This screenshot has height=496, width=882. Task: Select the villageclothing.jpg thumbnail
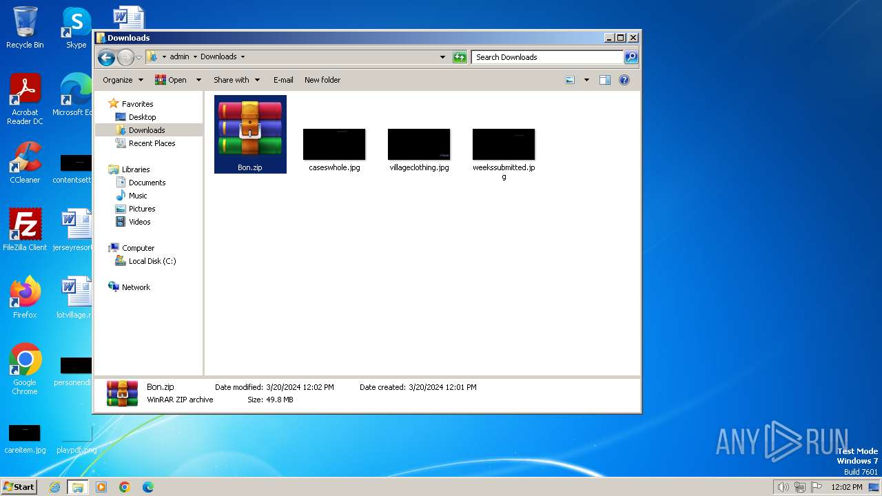pos(419,150)
